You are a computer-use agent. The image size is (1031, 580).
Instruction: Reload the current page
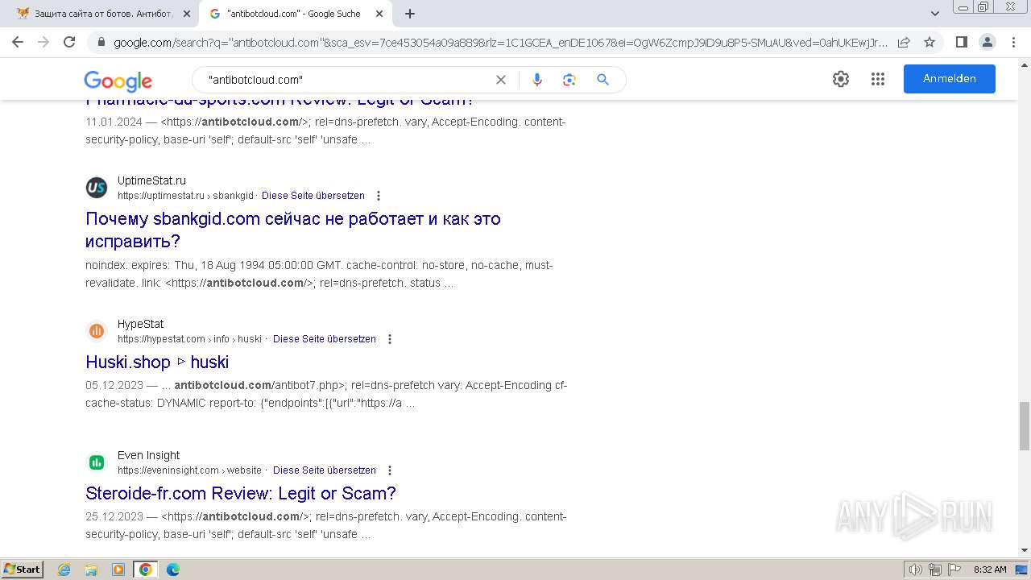69,42
